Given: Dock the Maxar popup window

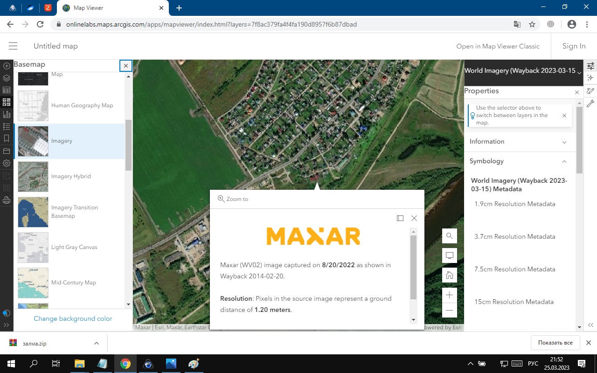Looking at the screenshot, I should [400, 218].
